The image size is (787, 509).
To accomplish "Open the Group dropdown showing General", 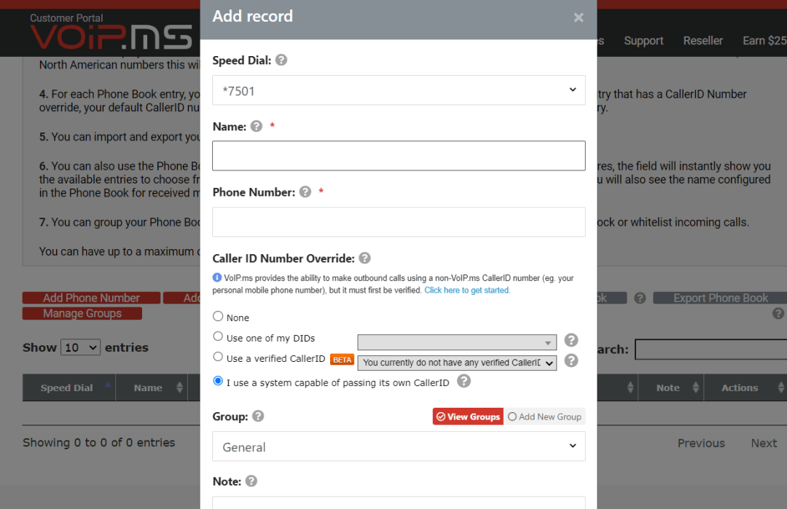I will tap(399, 446).
